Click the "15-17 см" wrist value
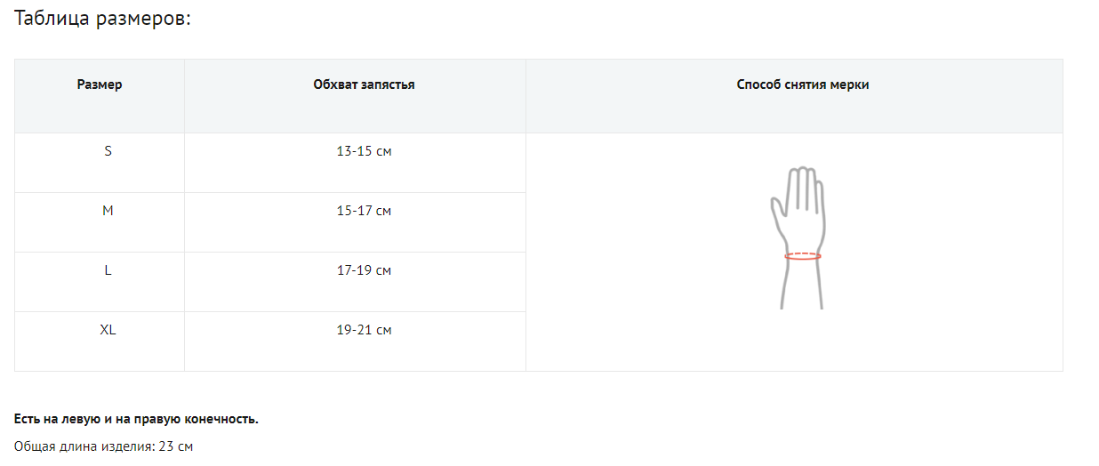This screenshot has height=466, width=1099. (x=364, y=211)
